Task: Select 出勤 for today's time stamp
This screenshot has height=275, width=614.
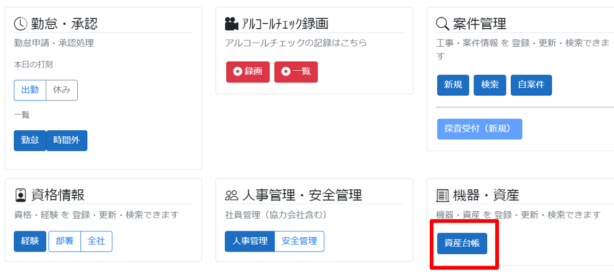Action: click(x=30, y=90)
